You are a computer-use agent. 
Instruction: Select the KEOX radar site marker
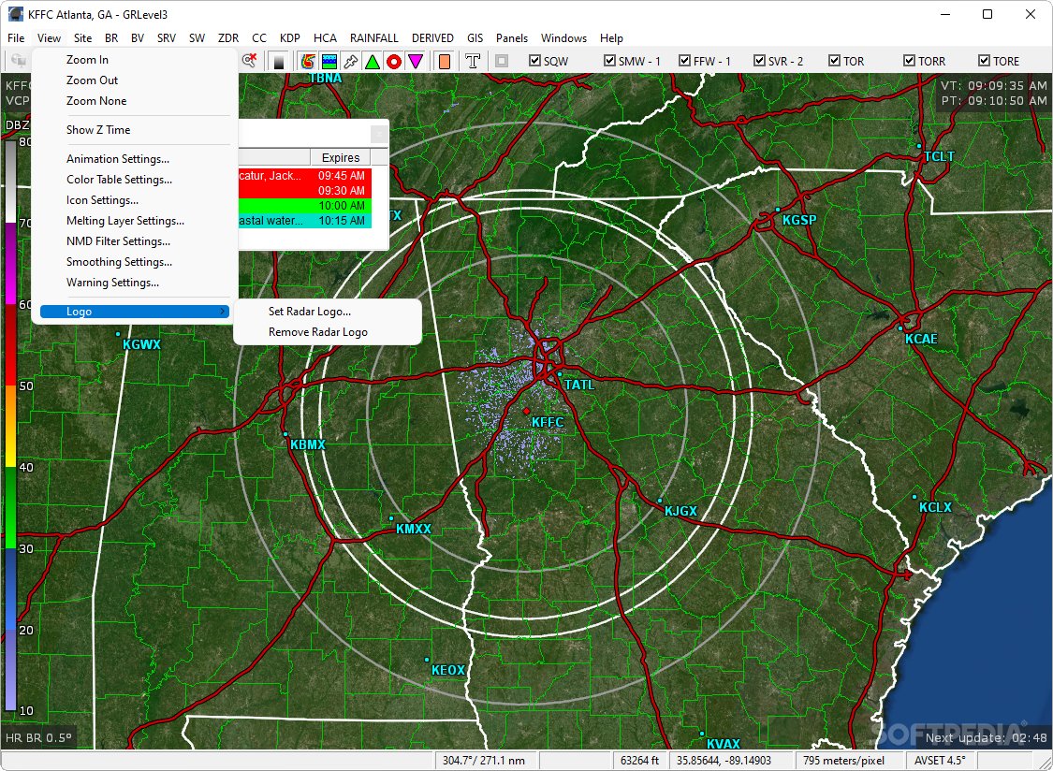(427, 661)
